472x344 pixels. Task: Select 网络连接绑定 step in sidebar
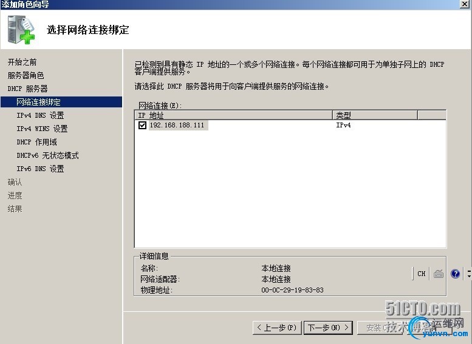pos(61,102)
